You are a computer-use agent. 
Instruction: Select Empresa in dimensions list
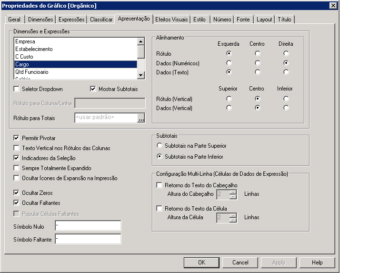tap(76, 41)
